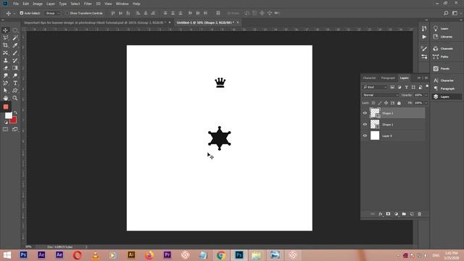This screenshot has width=464, height=261.
Task: Open the Kind filter dropdown
Action: coord(375,87)
